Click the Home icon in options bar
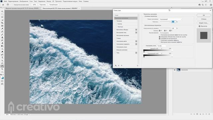Image resolution: width=213 pixels, height=120 pixels. click(x=3, y=5)
